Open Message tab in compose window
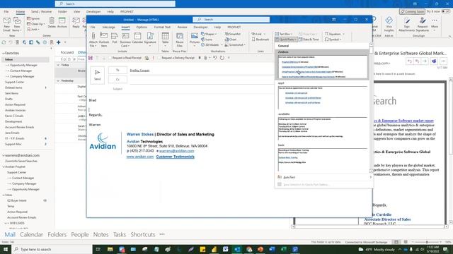This screenshot has height=254, width=453. [x=108, y=27]
